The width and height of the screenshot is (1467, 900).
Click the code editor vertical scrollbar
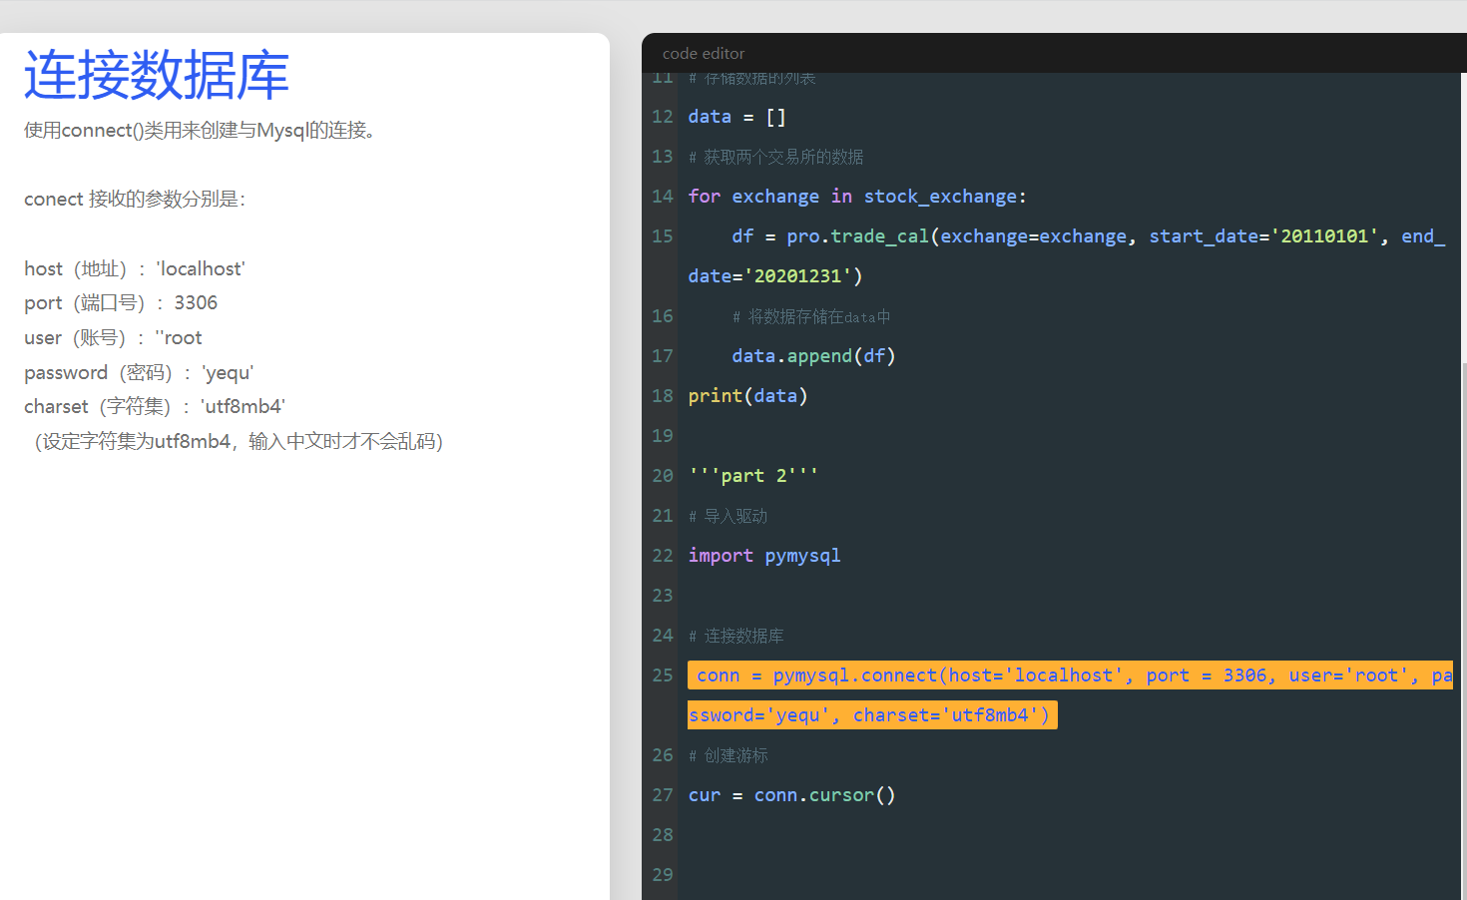coord(1463,631)
